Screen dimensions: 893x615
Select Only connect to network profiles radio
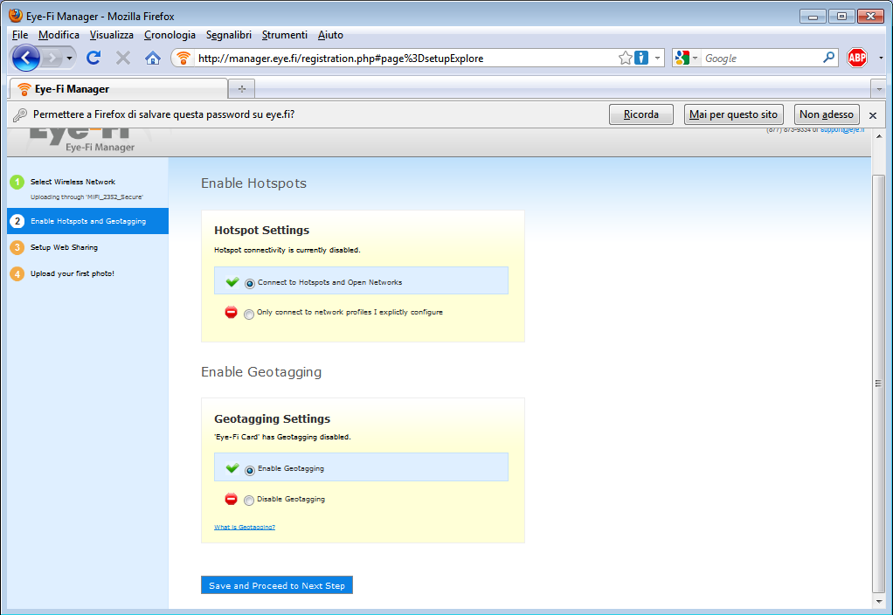tap(249, 314)
